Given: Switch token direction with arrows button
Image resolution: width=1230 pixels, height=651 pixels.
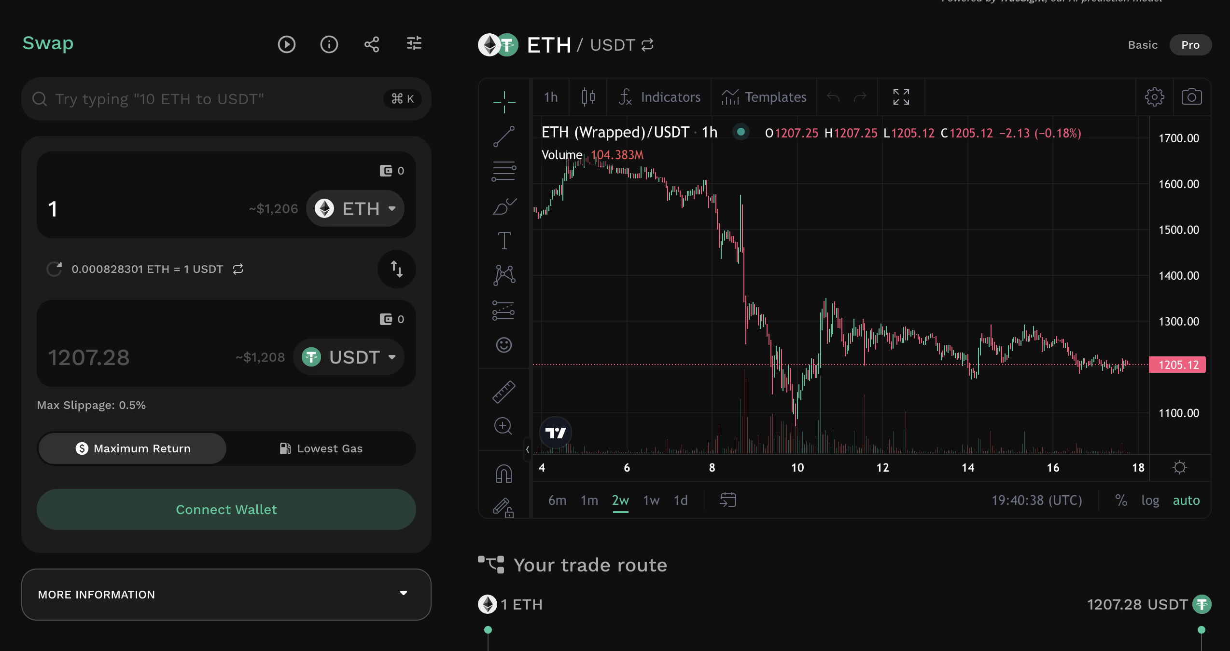Looking at the screenshot, I should tap(397, 269).
